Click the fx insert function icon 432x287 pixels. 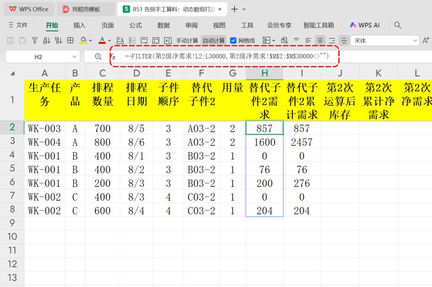click(112, 57)
